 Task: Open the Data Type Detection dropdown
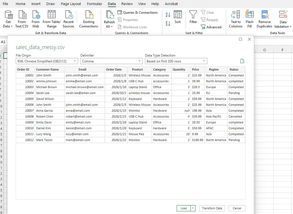176,61
